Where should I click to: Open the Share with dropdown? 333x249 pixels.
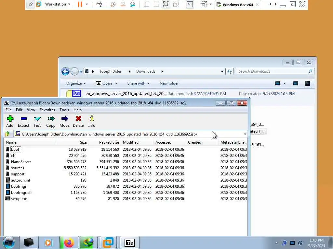139,83
